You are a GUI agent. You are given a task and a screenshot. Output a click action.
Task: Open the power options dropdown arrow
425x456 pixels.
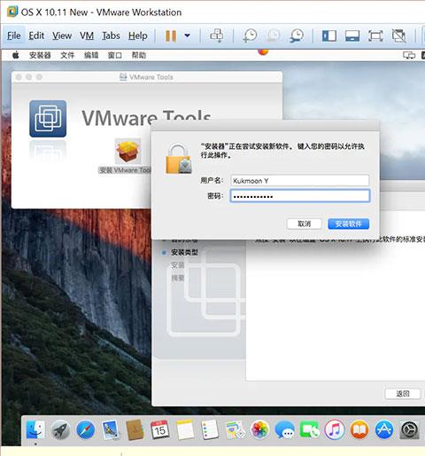(x=187, y=35)
